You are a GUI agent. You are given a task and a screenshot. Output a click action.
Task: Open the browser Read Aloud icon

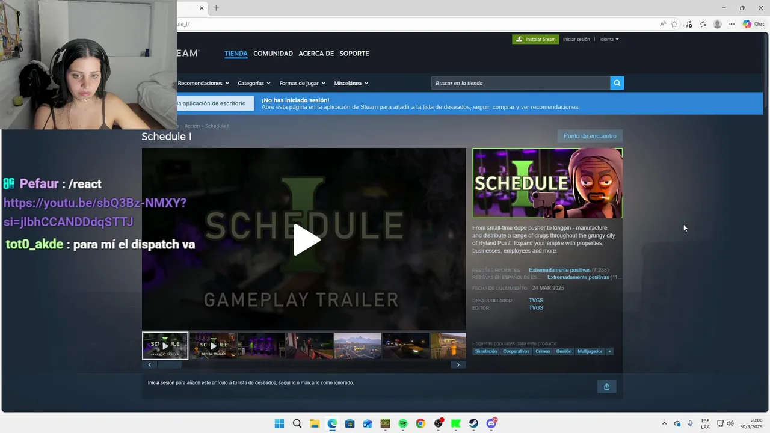[x=663, y=24]
